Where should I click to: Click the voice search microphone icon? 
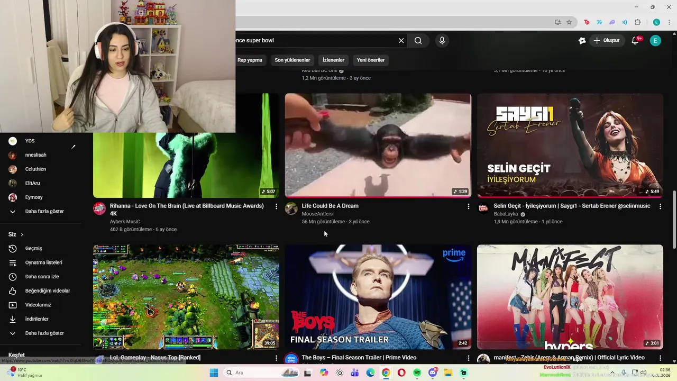click(x=442, y=40)
